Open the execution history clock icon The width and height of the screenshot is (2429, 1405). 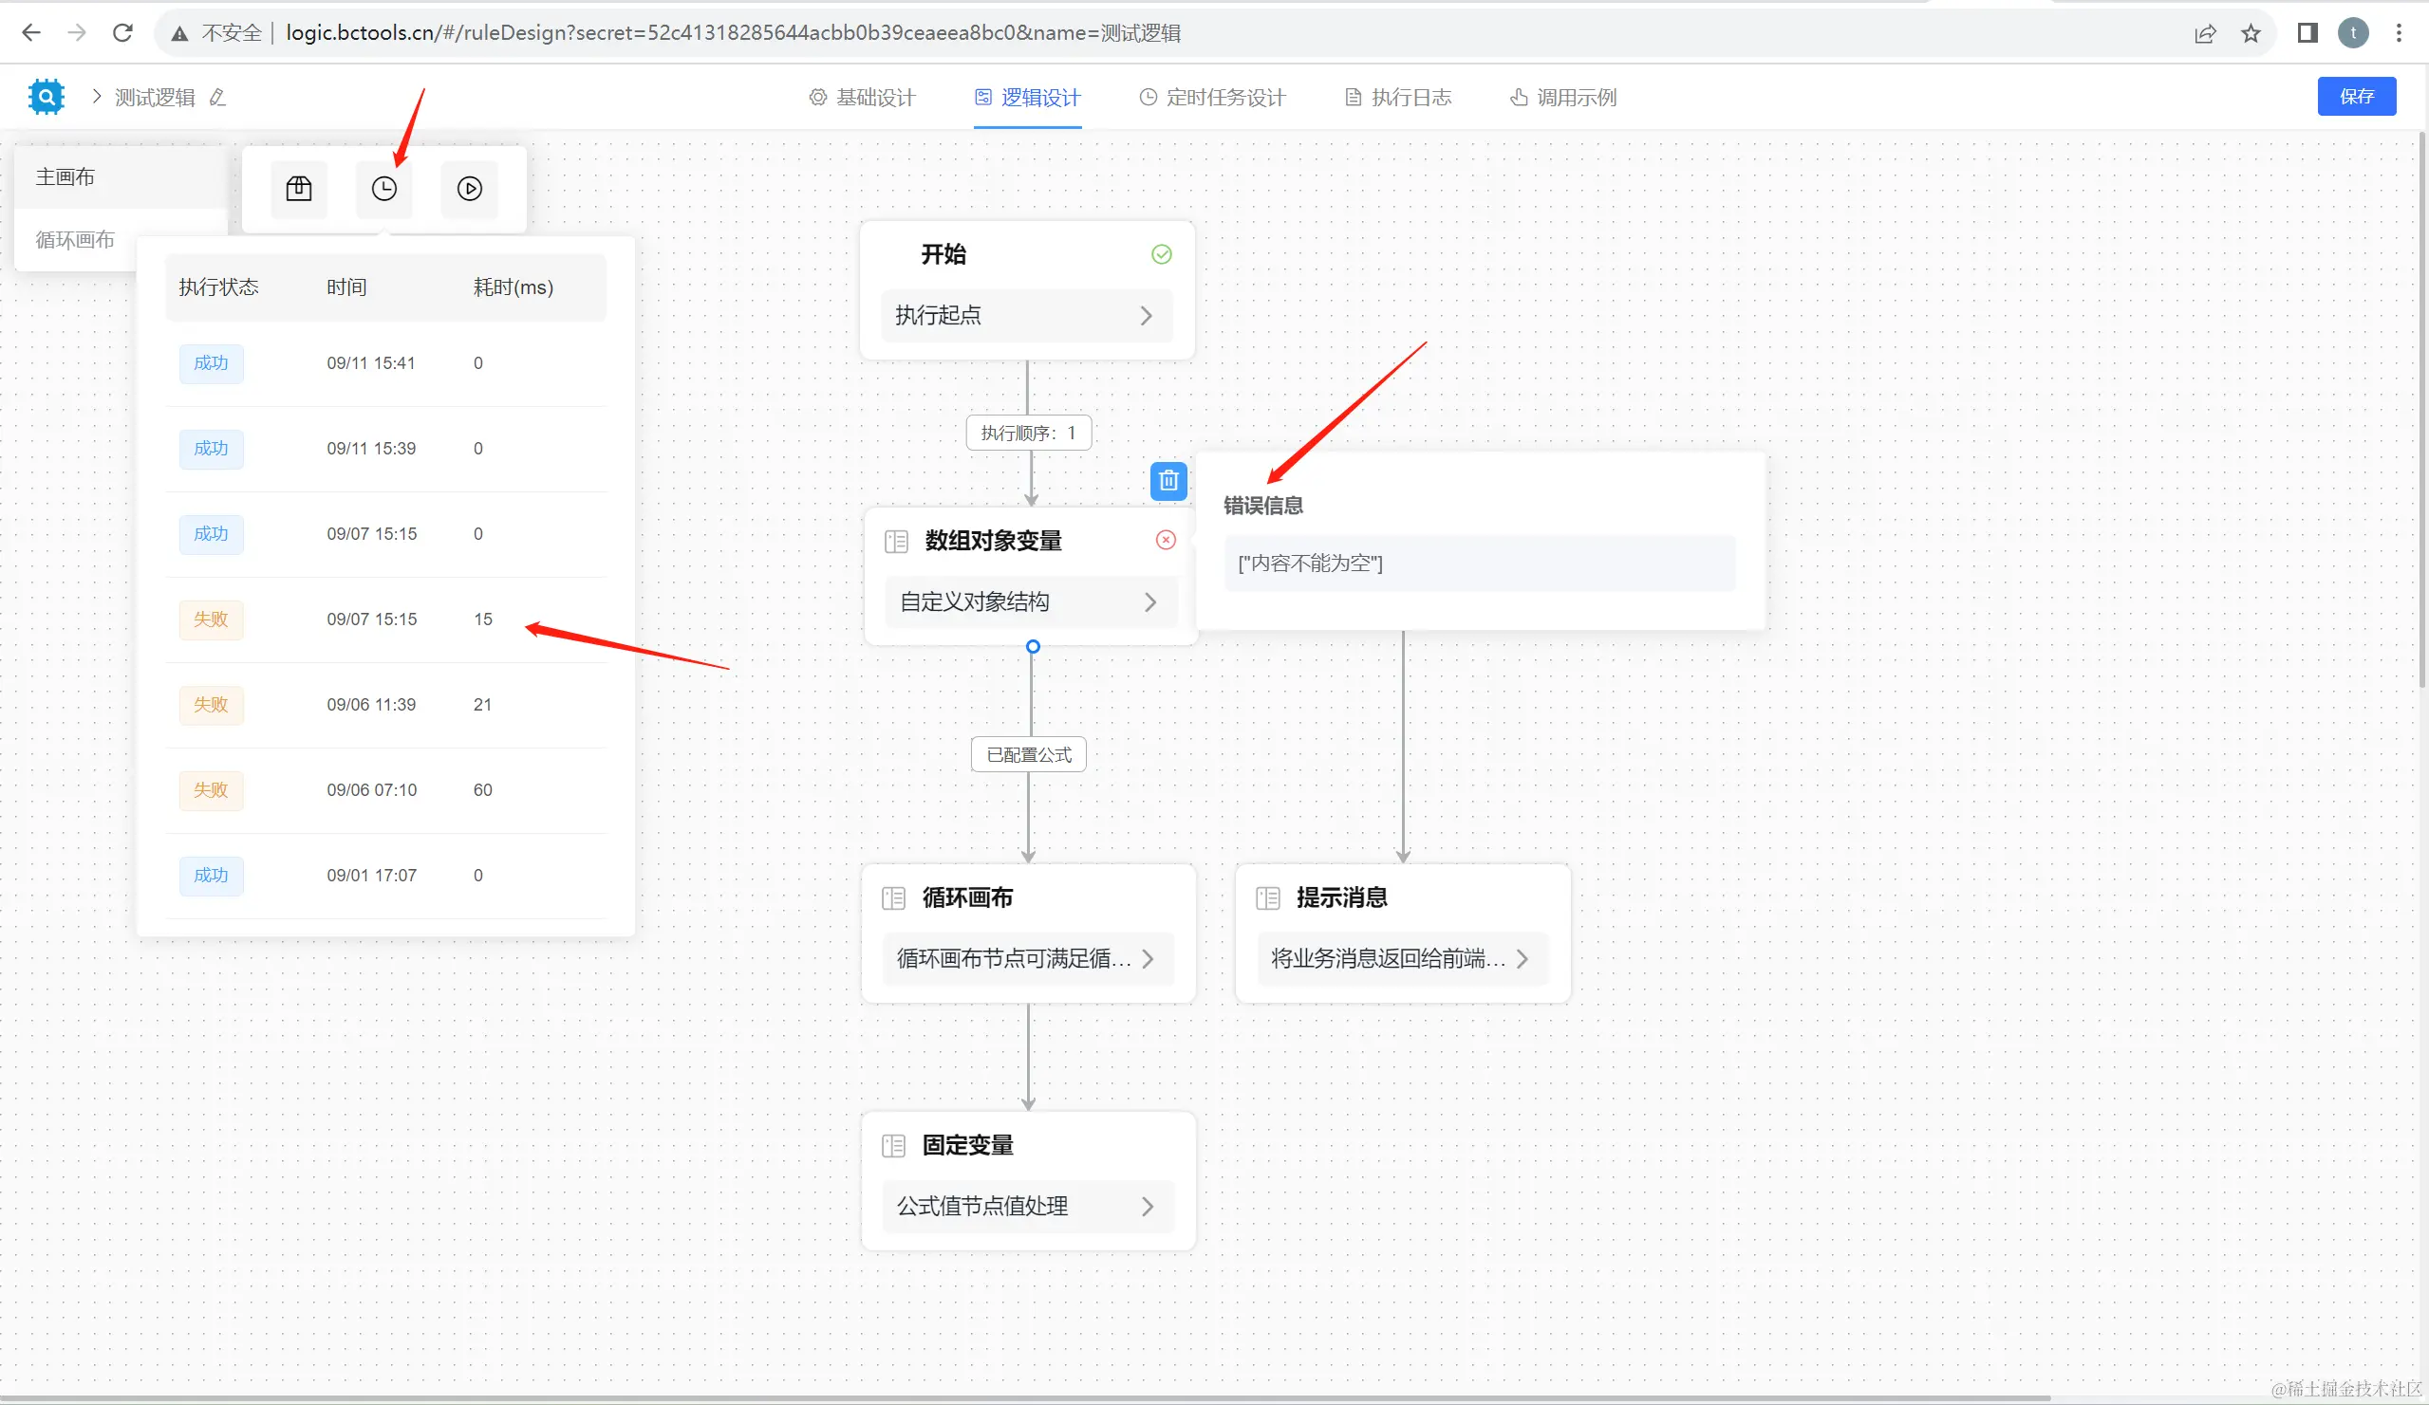click(x=383, y=189)
